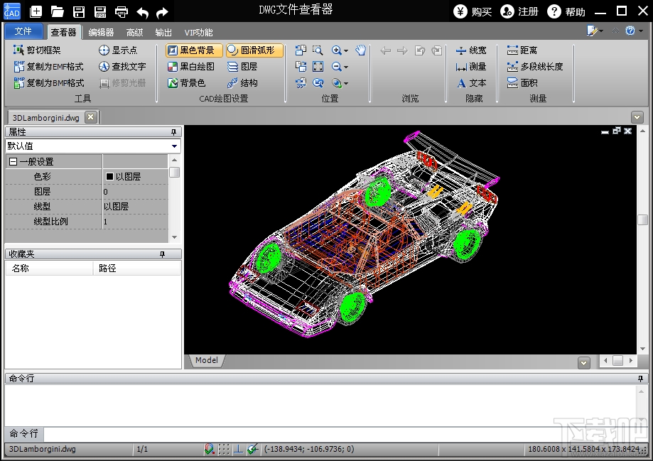Fit drawing to window with the four-arrows icon
The height and width of the screenshot is (461, 653).
click(318, 66)
